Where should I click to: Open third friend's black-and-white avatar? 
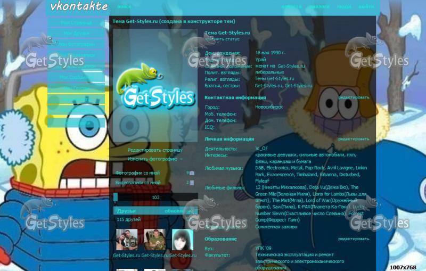[182, 240]
